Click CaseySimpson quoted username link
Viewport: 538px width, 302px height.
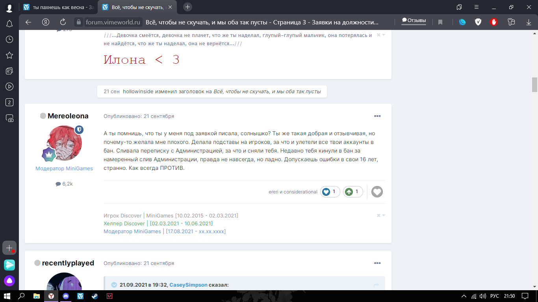188,285
